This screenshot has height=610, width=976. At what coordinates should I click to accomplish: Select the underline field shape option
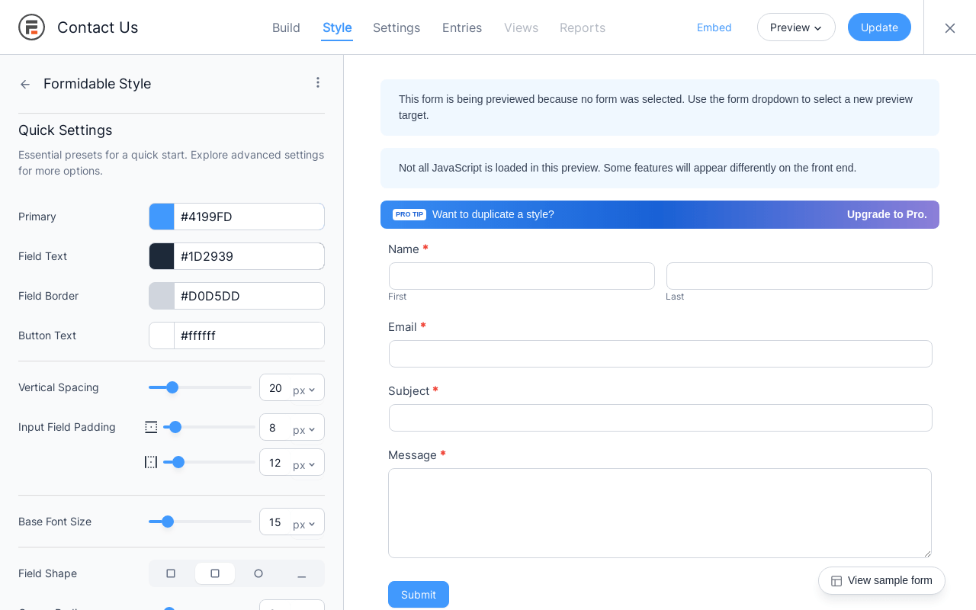click(302, 573)
